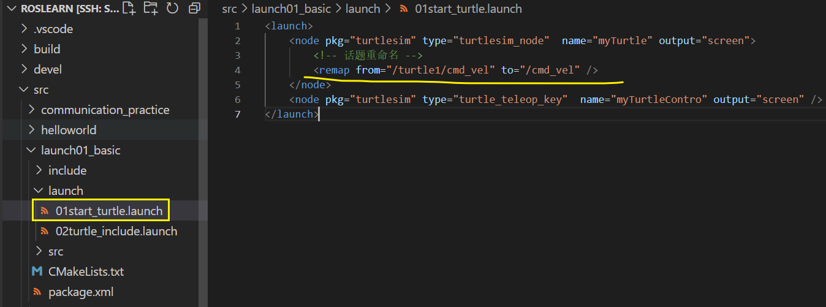Click the closing </launch> tag text
This screenshot has height=307, width=826.
coord(292,114)
